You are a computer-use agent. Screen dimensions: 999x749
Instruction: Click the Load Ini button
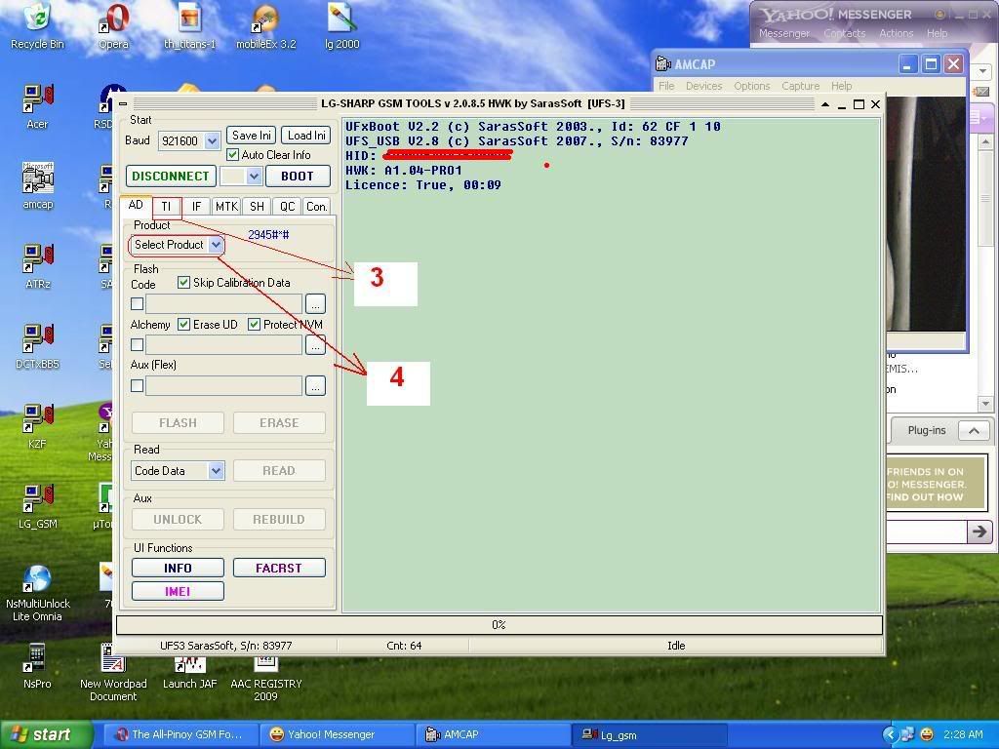tap(306, 135)
